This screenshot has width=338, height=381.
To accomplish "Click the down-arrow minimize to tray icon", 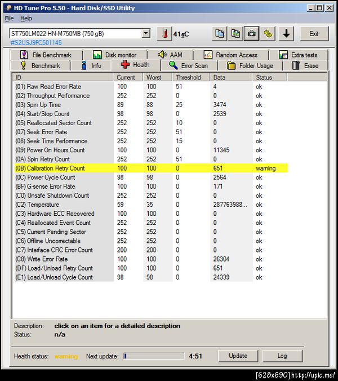I will tap(286, 34).
